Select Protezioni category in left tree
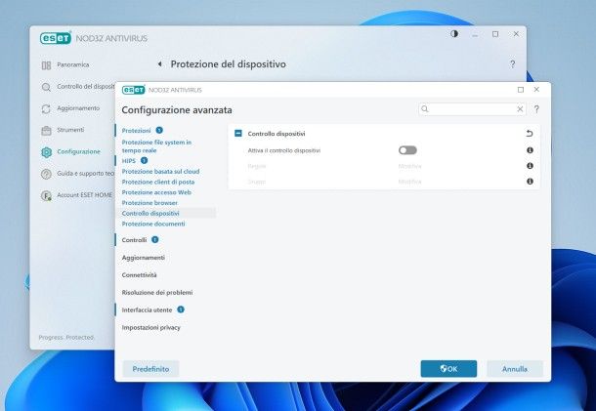 pos(136,131)
